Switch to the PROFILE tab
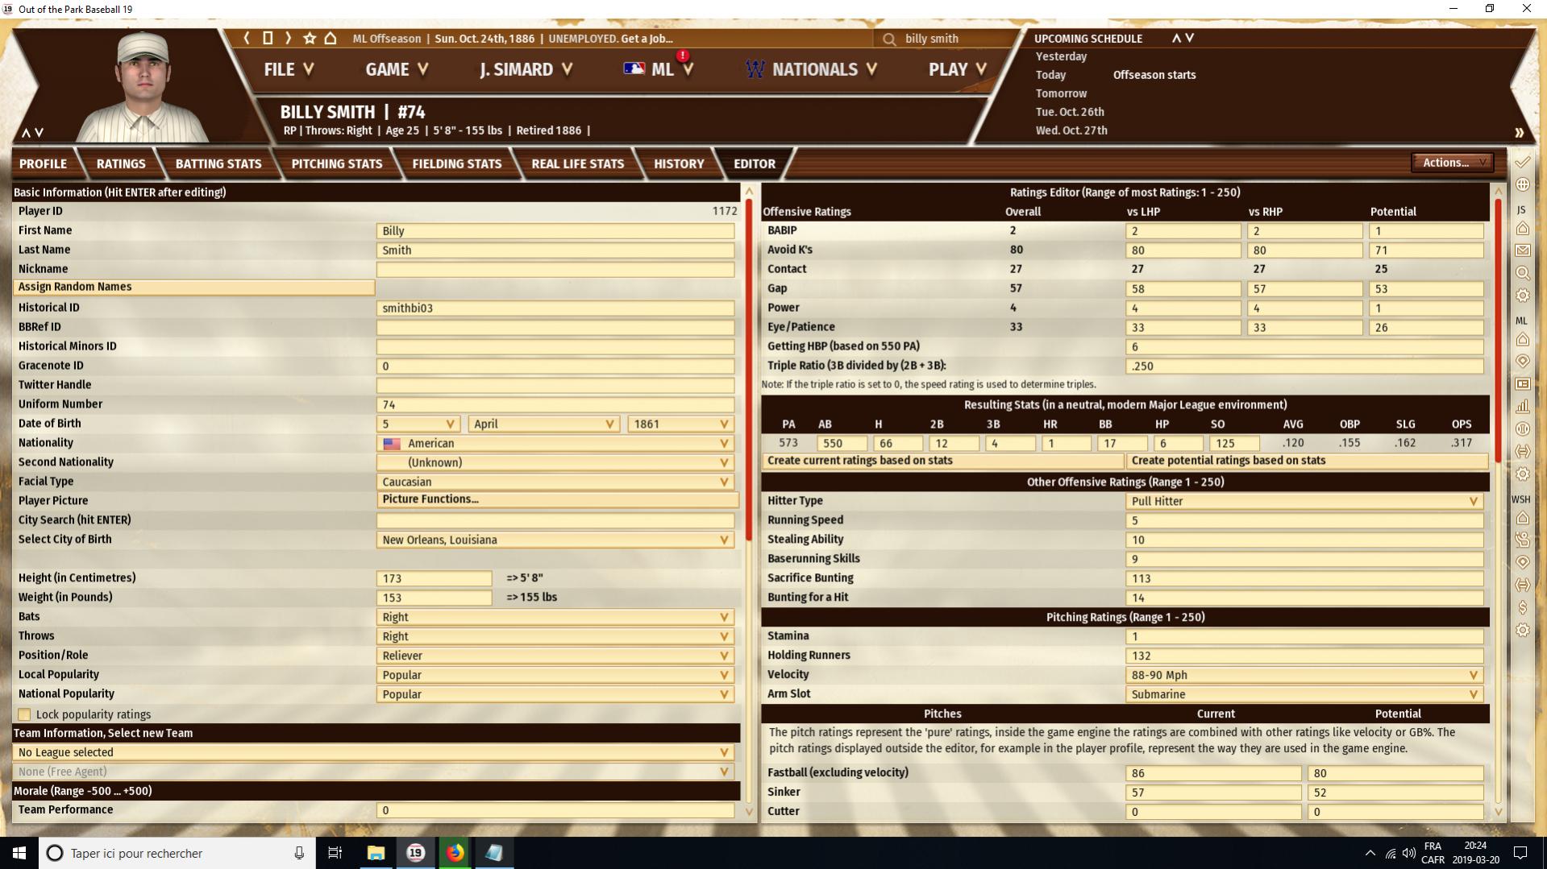The image size is (1547, 869). click(44, 163)
